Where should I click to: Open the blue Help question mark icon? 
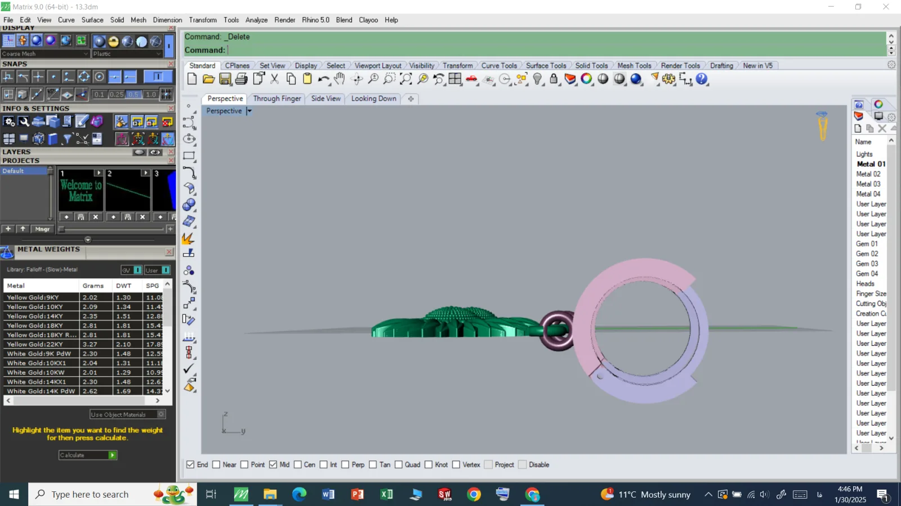click(x=702, y=79)
